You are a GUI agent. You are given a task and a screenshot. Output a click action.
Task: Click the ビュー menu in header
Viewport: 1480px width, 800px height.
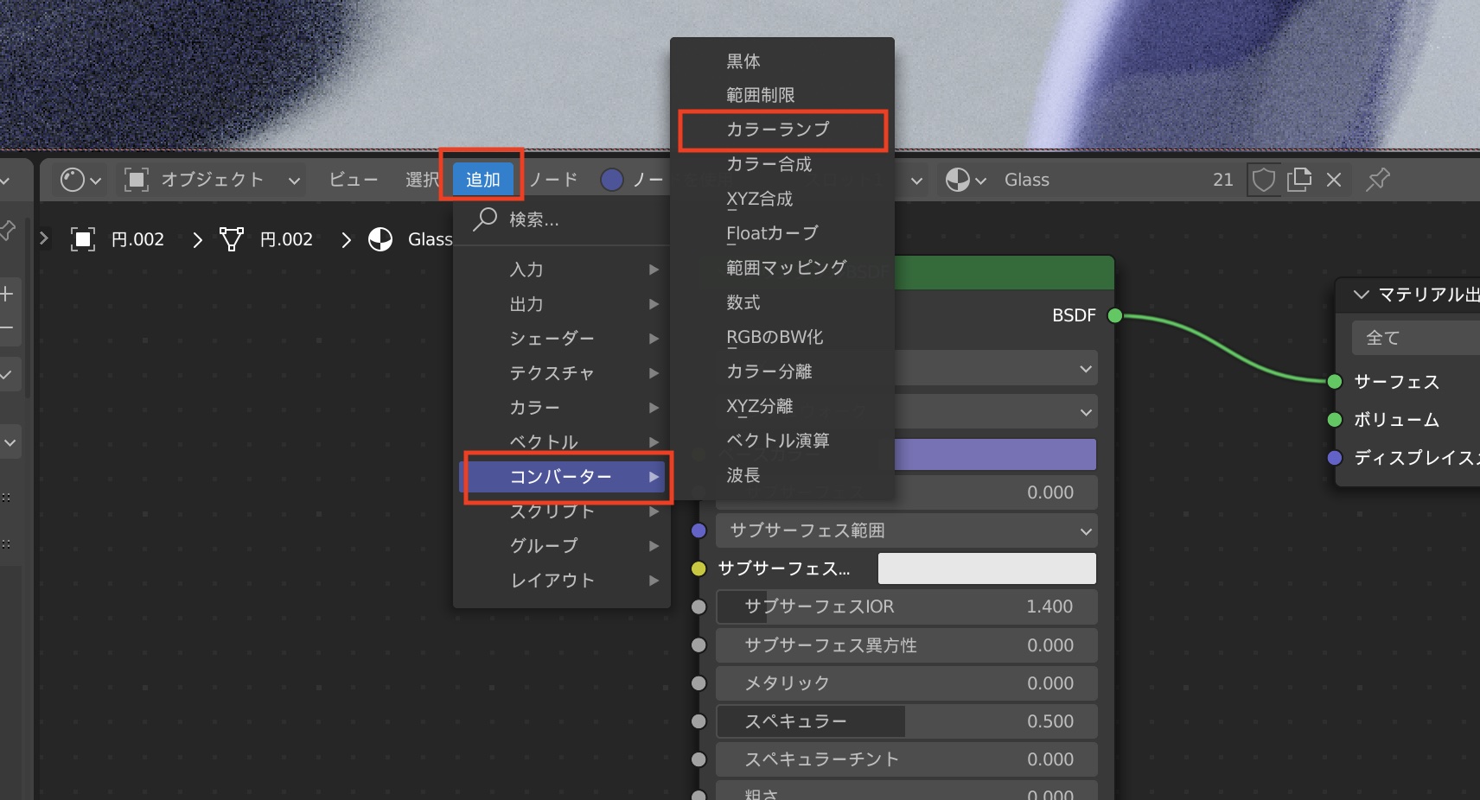point(353,180)
